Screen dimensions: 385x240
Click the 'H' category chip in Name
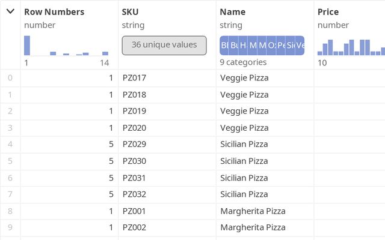click(243, 45)
